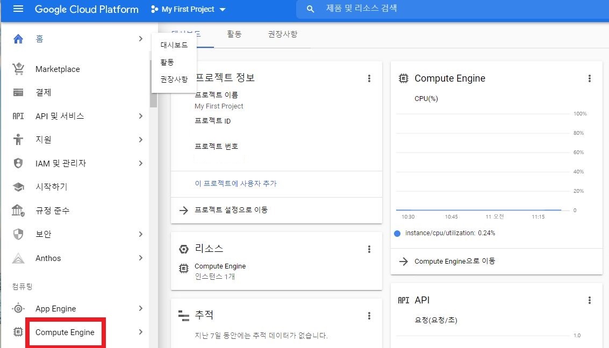Switch to the 권장사항 tab
The width and height of the screenshot is (609, 348).
[x=283, y=34]
